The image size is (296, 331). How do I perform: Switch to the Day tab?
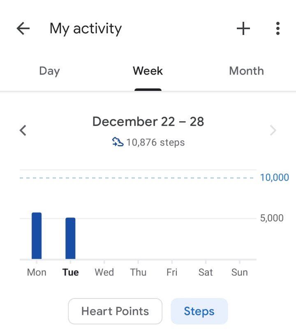pyautogui.click(x=49, y=71)
